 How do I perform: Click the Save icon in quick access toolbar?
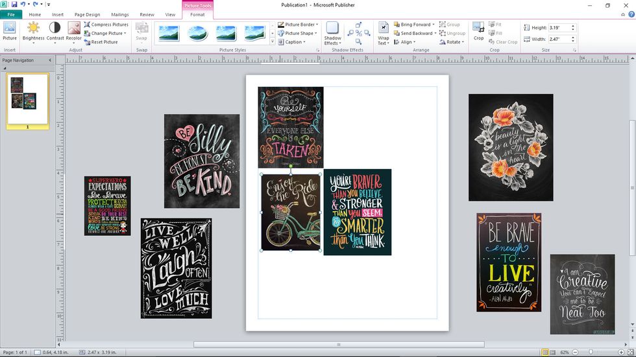[x=14, y=5]
